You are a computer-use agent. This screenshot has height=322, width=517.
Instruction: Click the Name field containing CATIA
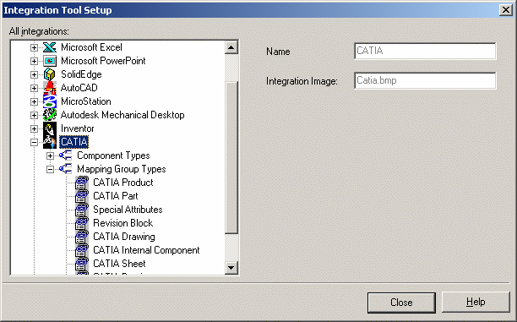(425, 51)
